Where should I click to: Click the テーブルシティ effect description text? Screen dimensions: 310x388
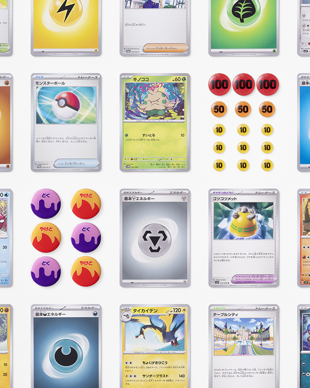243,372
